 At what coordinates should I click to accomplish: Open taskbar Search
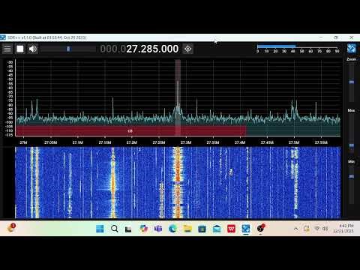click(x=115, y=229)
